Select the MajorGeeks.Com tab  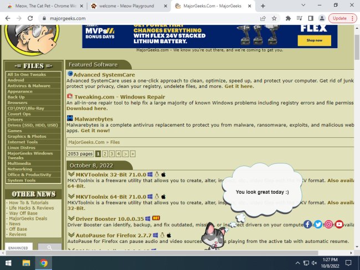212,6
